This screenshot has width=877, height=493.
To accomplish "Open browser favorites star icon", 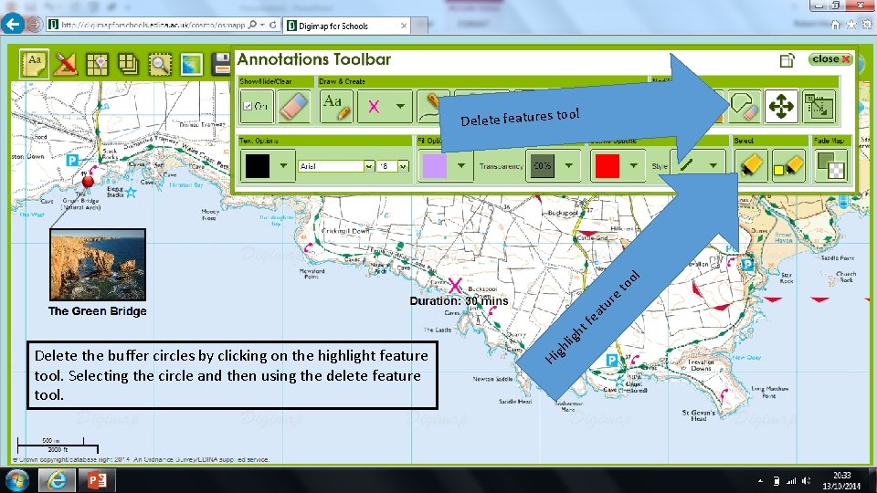I will tap(851, 25).
